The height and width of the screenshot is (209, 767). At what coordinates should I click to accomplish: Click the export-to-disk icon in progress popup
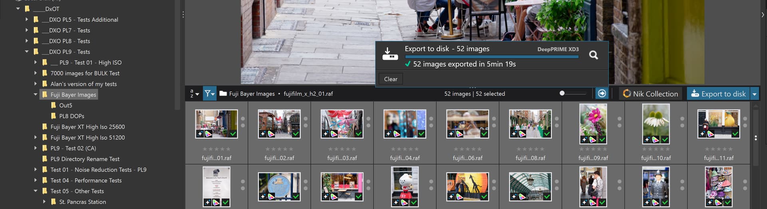389,54
